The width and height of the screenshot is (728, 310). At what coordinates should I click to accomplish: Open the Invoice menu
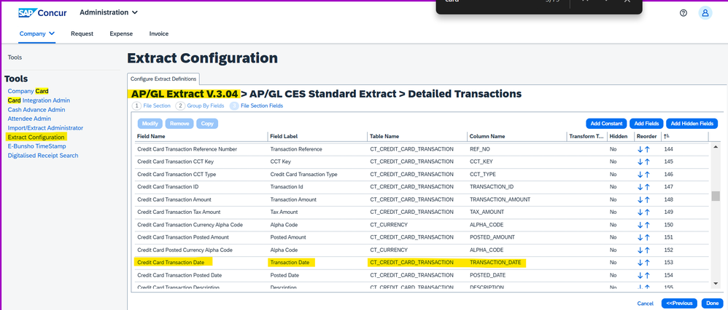click(159, 33)
